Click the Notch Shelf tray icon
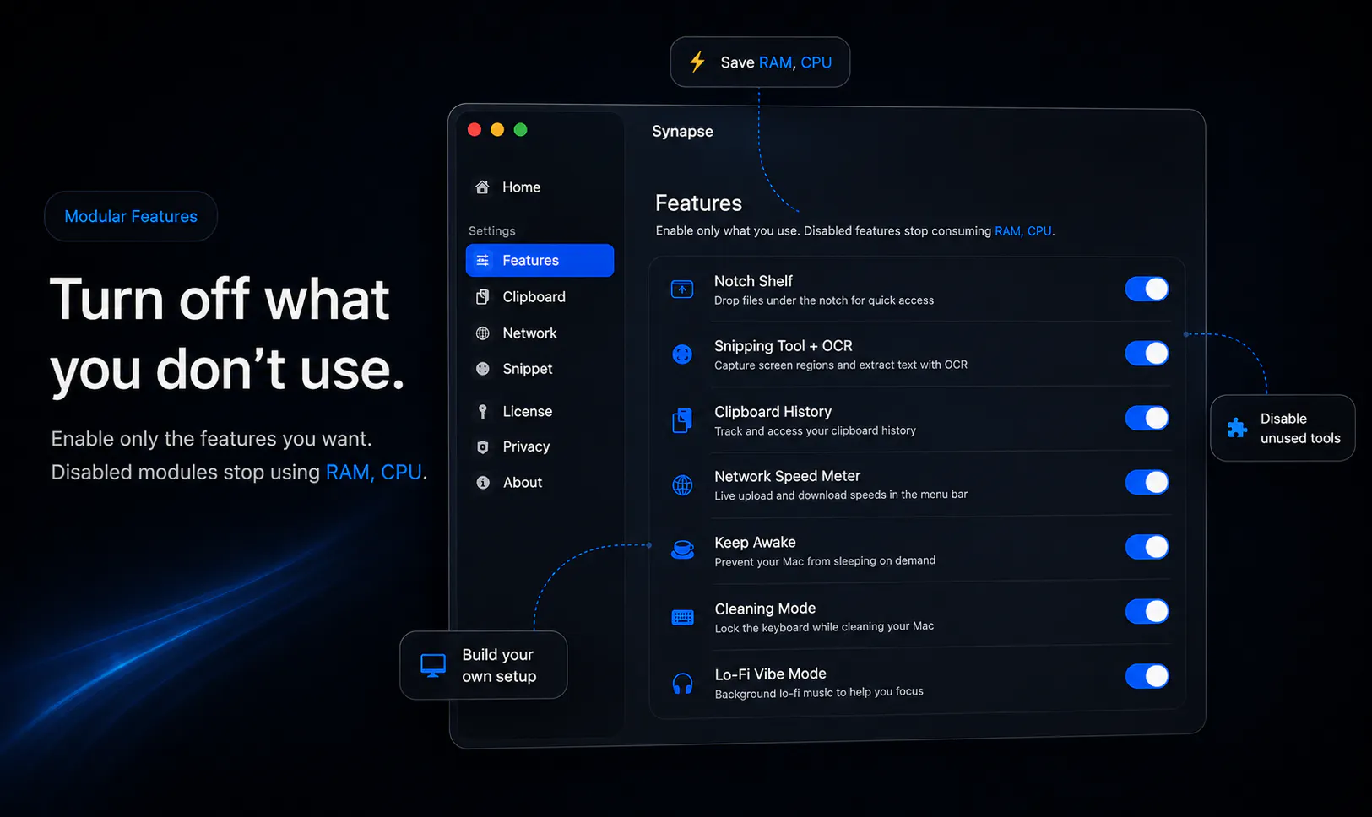 pyautogui.click(x=682, y=289)
